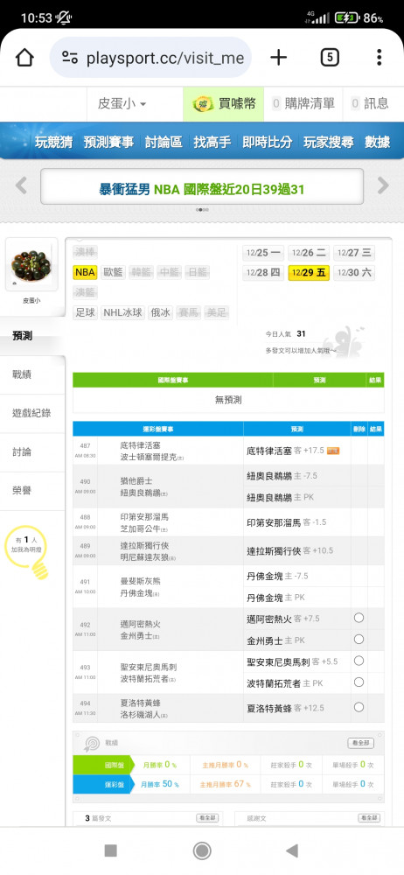The height and width of the screenshot is (875, 404).
Task: Open 訊息 messages link
Action: (x=370, y=104)
